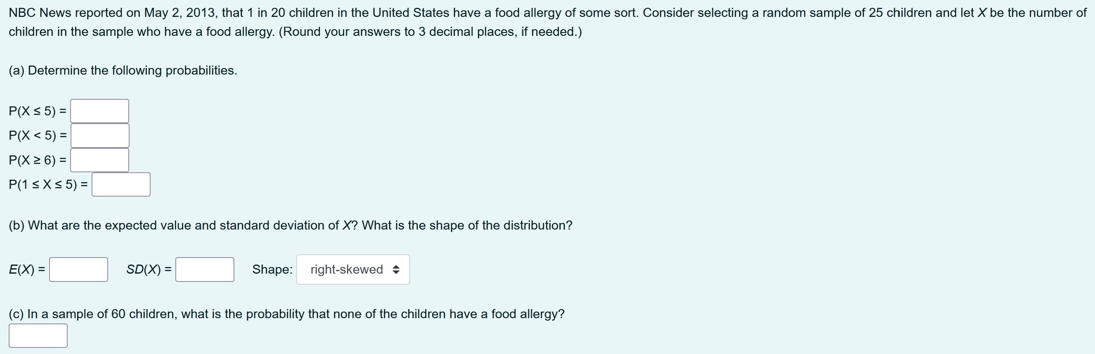Click the P(X < 5) answer box

100,136
